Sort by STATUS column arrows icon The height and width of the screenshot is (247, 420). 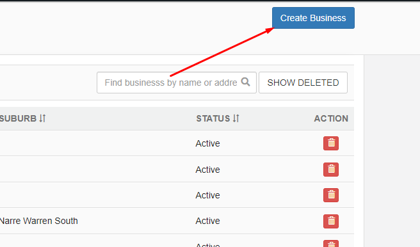click(236, 118)
